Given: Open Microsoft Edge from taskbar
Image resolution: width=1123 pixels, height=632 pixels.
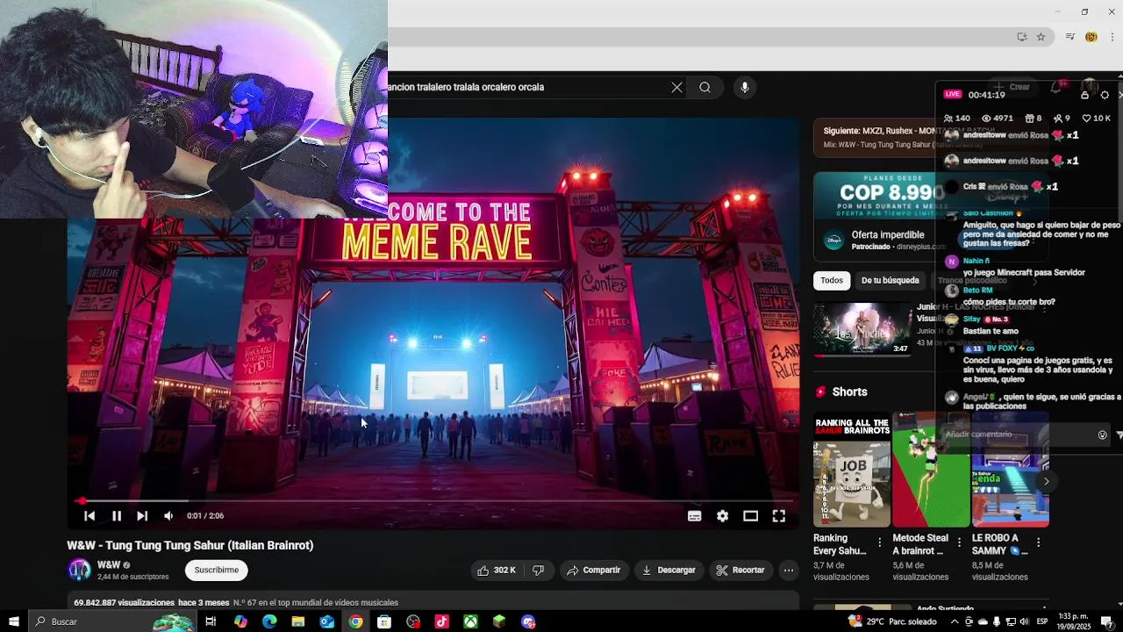Looking at the screenshot, I should [x=269, y=621].
